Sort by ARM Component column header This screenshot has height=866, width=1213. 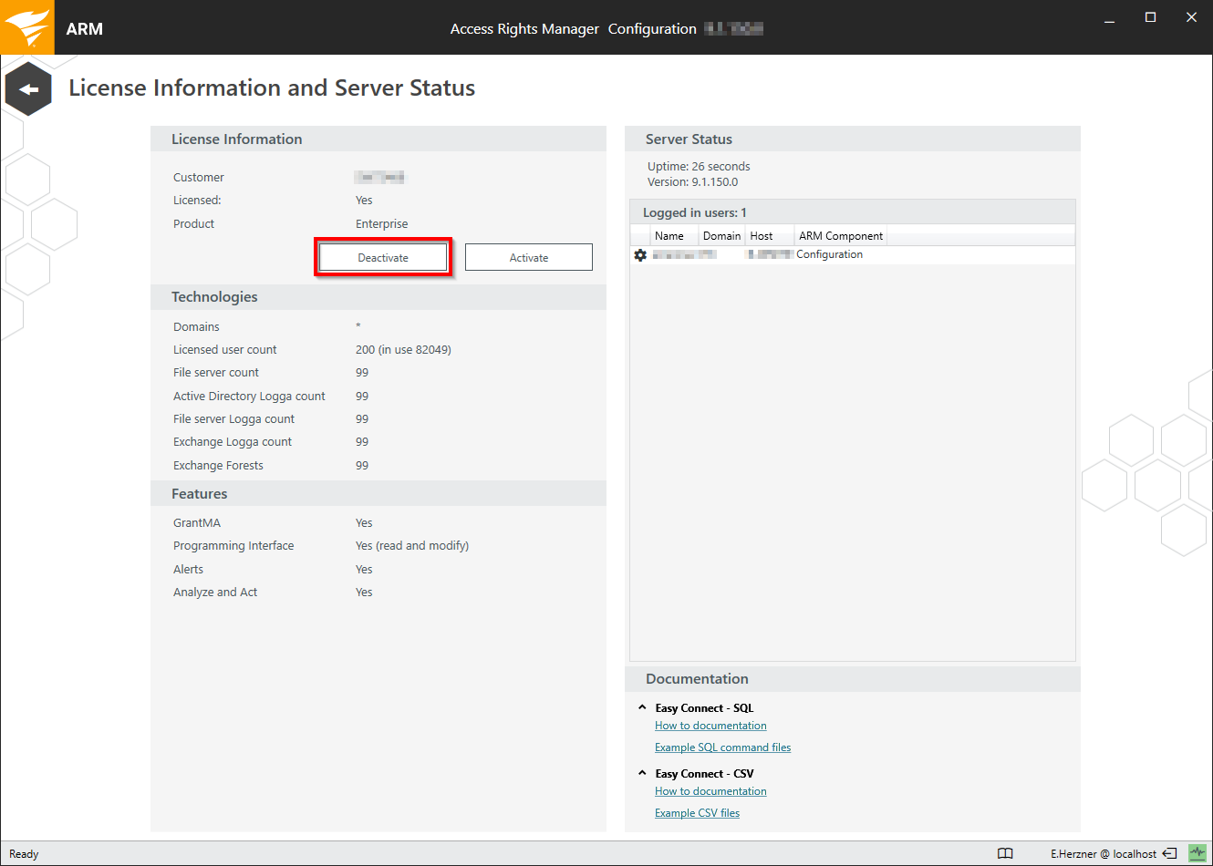tap(840, 236)
